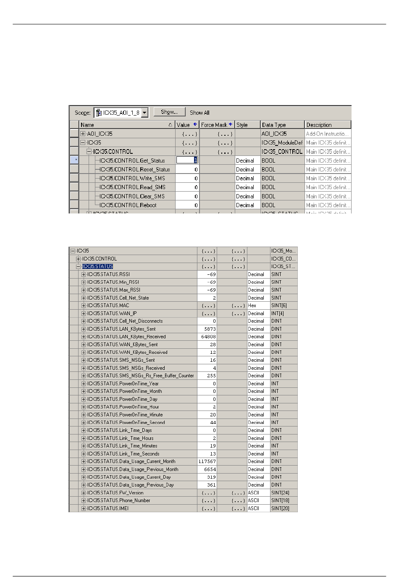Click value 6654 of Data_Usage_Previous_Month
Viewport: 399px width, 587px height.
pos(207,469)
